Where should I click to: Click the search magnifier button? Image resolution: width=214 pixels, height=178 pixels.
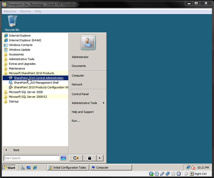(x=63, y=158)
